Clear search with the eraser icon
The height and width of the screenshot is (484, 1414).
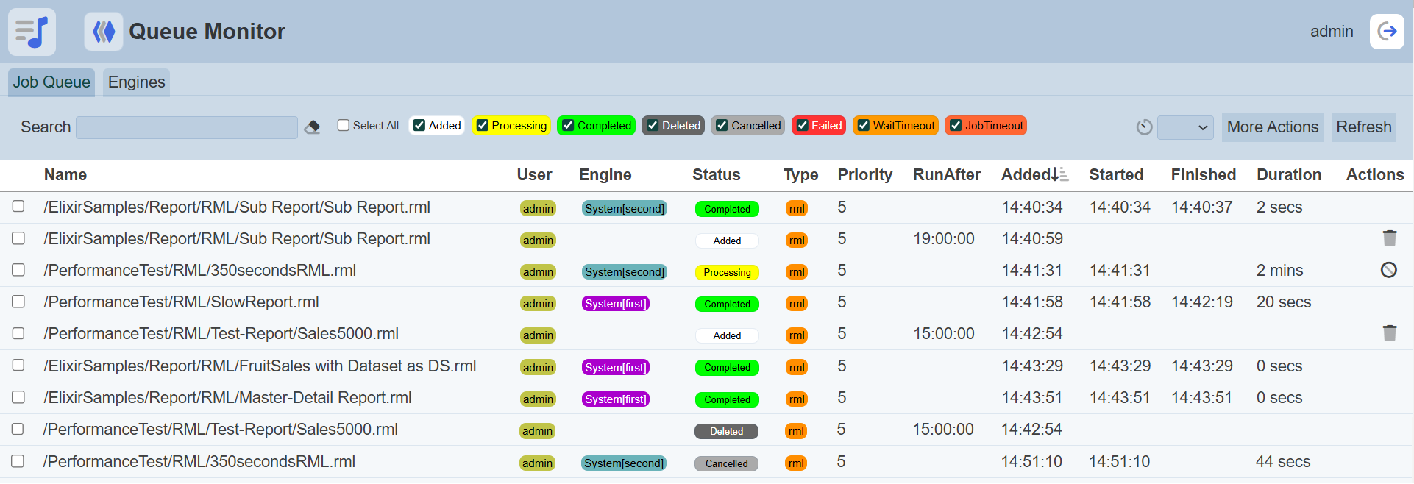pyautogui.click(x=312, y=127)
